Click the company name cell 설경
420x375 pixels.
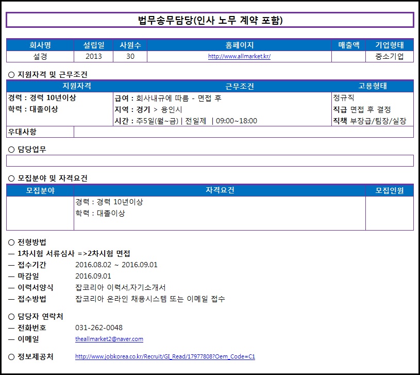[40, 57]
